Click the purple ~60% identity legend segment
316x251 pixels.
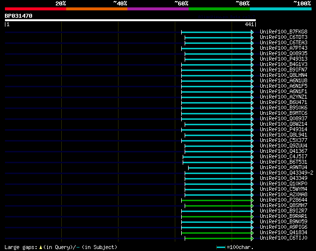[x=158, y=9]
